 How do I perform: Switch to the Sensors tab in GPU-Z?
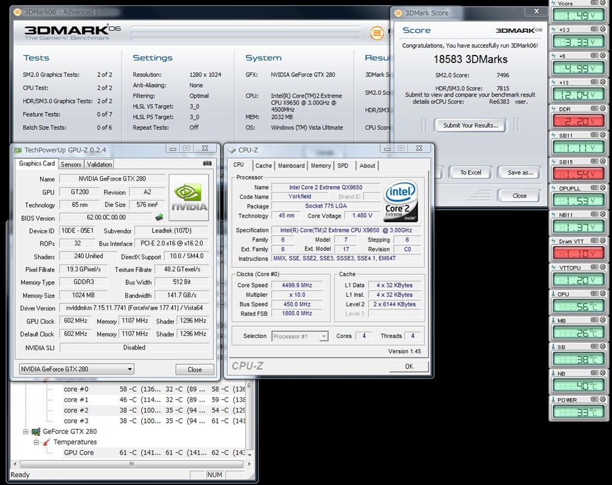click(71, 164)
